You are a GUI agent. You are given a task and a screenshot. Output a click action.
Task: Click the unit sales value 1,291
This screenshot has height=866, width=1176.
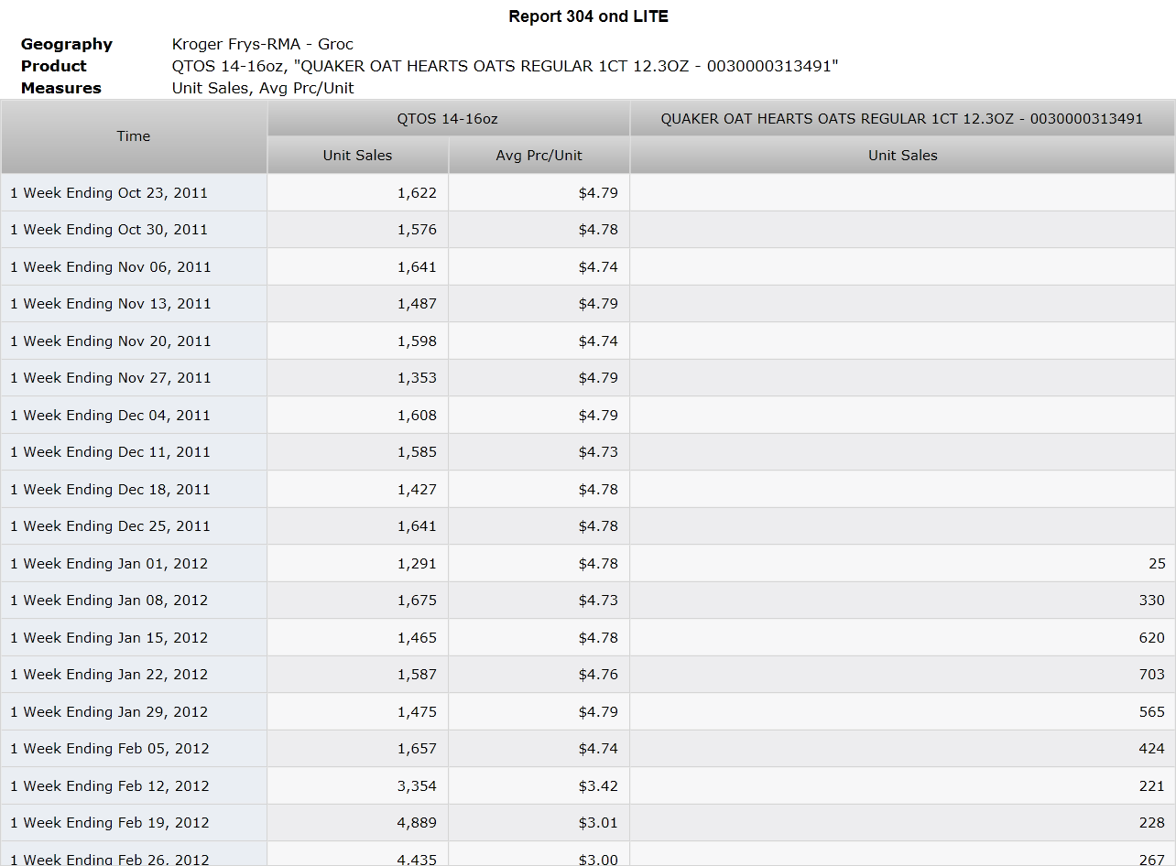(x=417, y=564)
